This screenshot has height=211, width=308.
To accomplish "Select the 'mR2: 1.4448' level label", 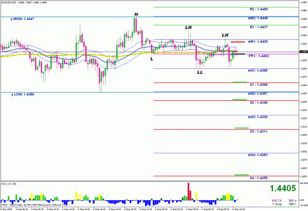I will tap(258, 18).
